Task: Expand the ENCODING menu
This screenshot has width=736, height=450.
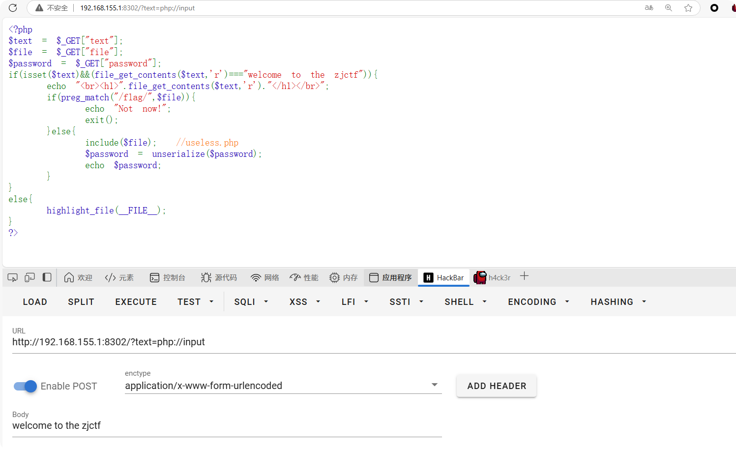Action: click(538, 302)
